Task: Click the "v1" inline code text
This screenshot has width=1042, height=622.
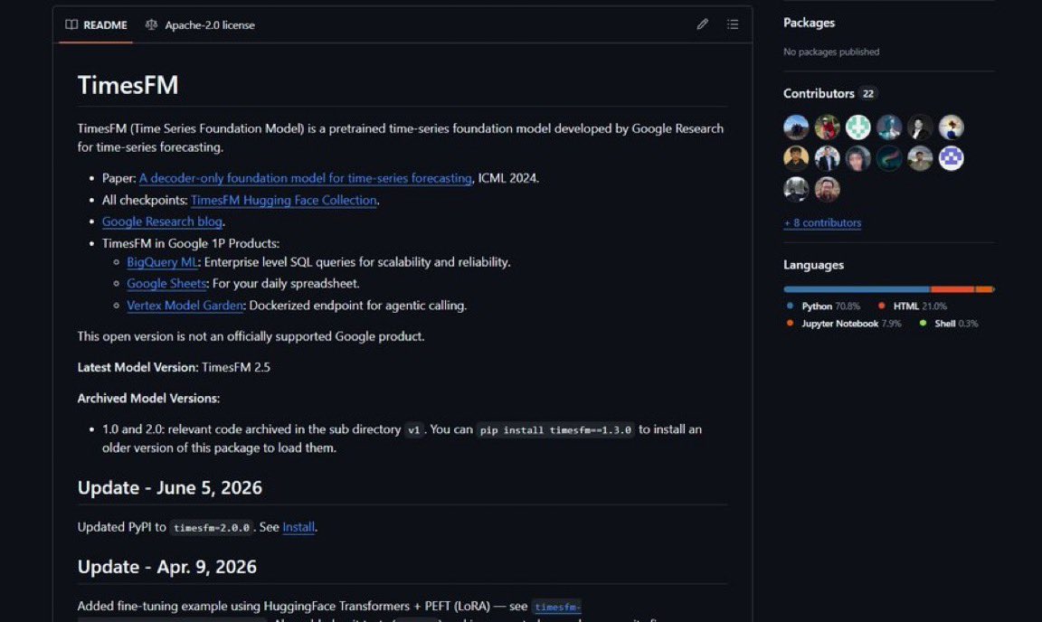Action: click(414, 430)
